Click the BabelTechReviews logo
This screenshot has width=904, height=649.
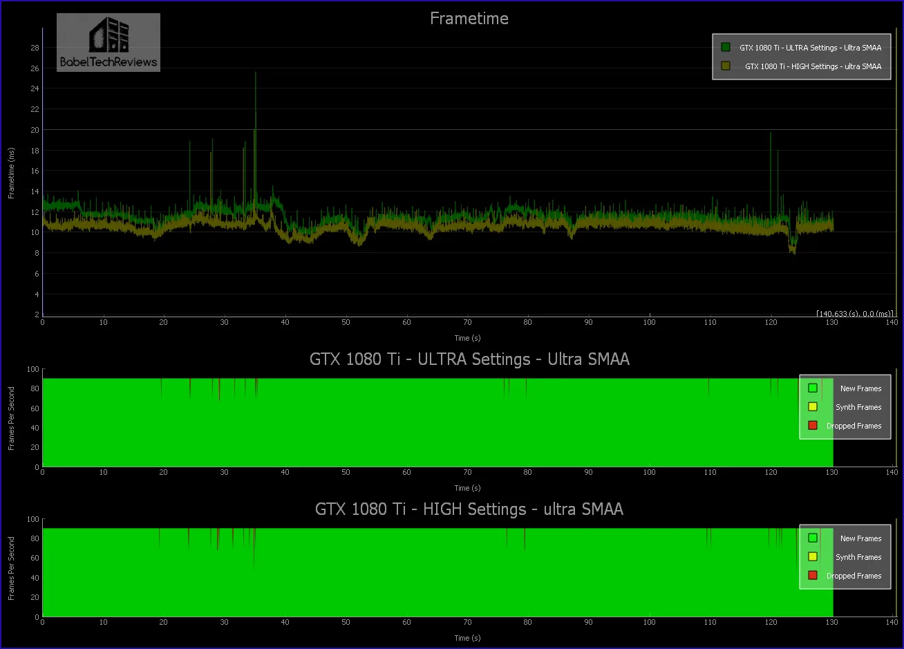[108, 42]
